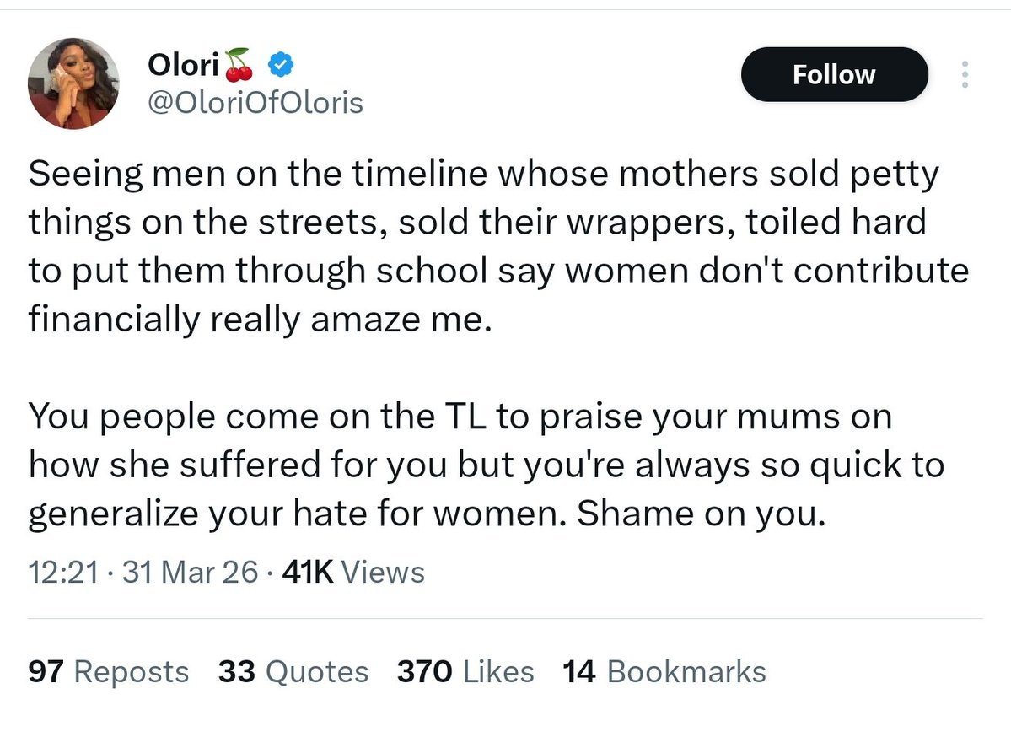This screenshot has width=1011, height=737.
Task: Show the 33 Quotes
Action: click(293, 671)
